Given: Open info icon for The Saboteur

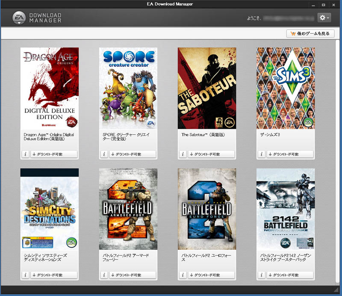Looking at the screenshot, I should (183, 154).
